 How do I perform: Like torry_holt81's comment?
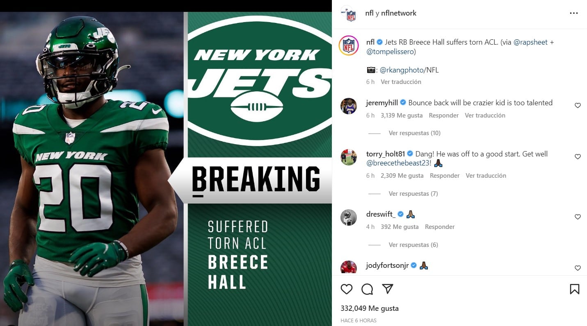coord(578,156)
